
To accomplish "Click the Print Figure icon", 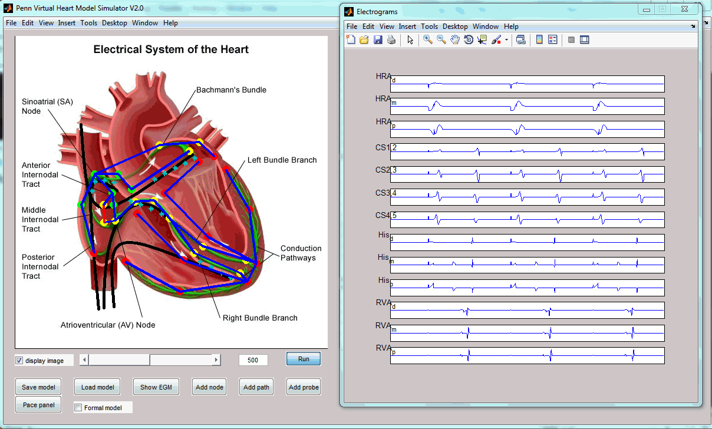I will (x=391, y=40).
